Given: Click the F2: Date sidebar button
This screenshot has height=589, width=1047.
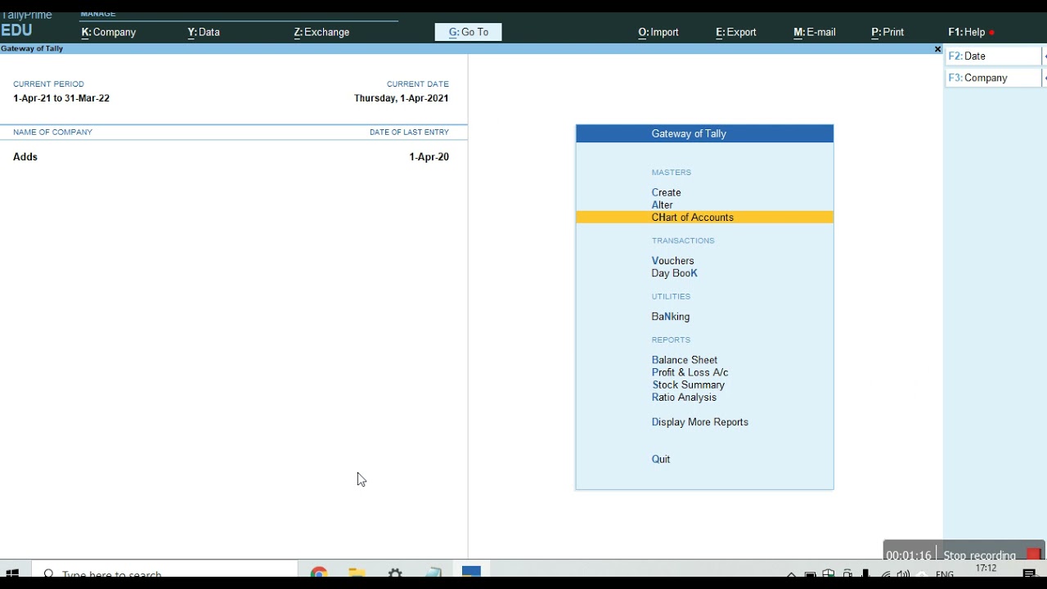Looking at the screenshot, I should tap(993, 56).
